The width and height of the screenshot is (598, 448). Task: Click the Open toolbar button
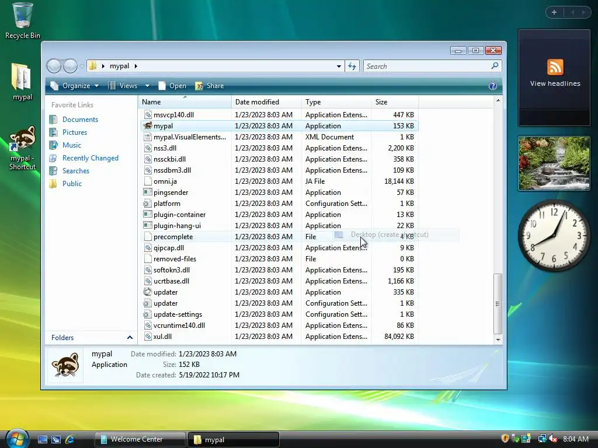click(172, 86)
